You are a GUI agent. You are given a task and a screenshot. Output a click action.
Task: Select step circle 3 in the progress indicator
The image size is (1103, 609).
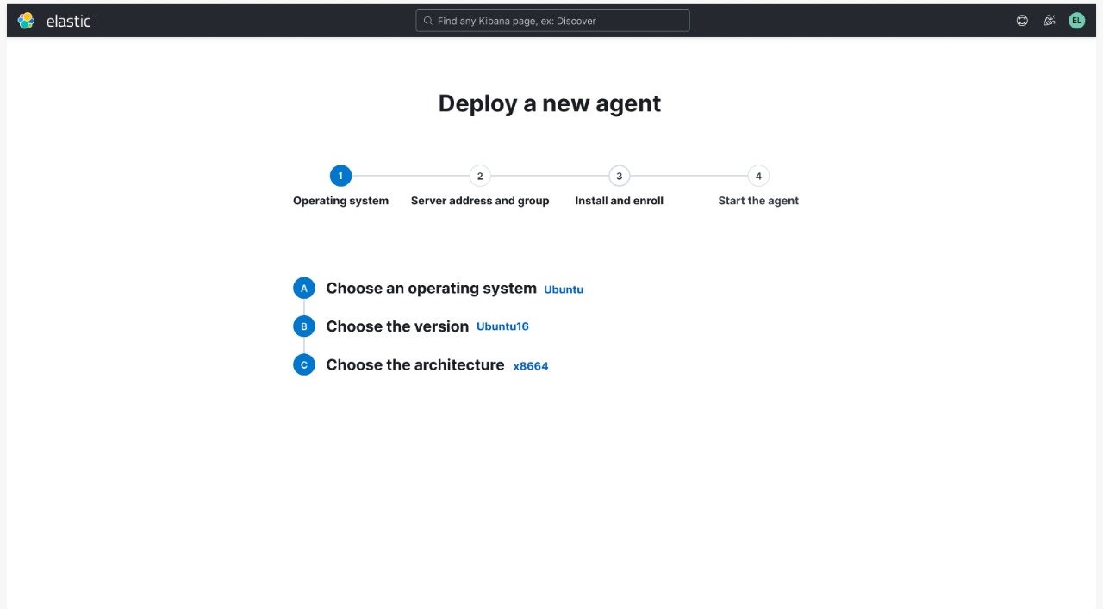click(x=619, y=176)
